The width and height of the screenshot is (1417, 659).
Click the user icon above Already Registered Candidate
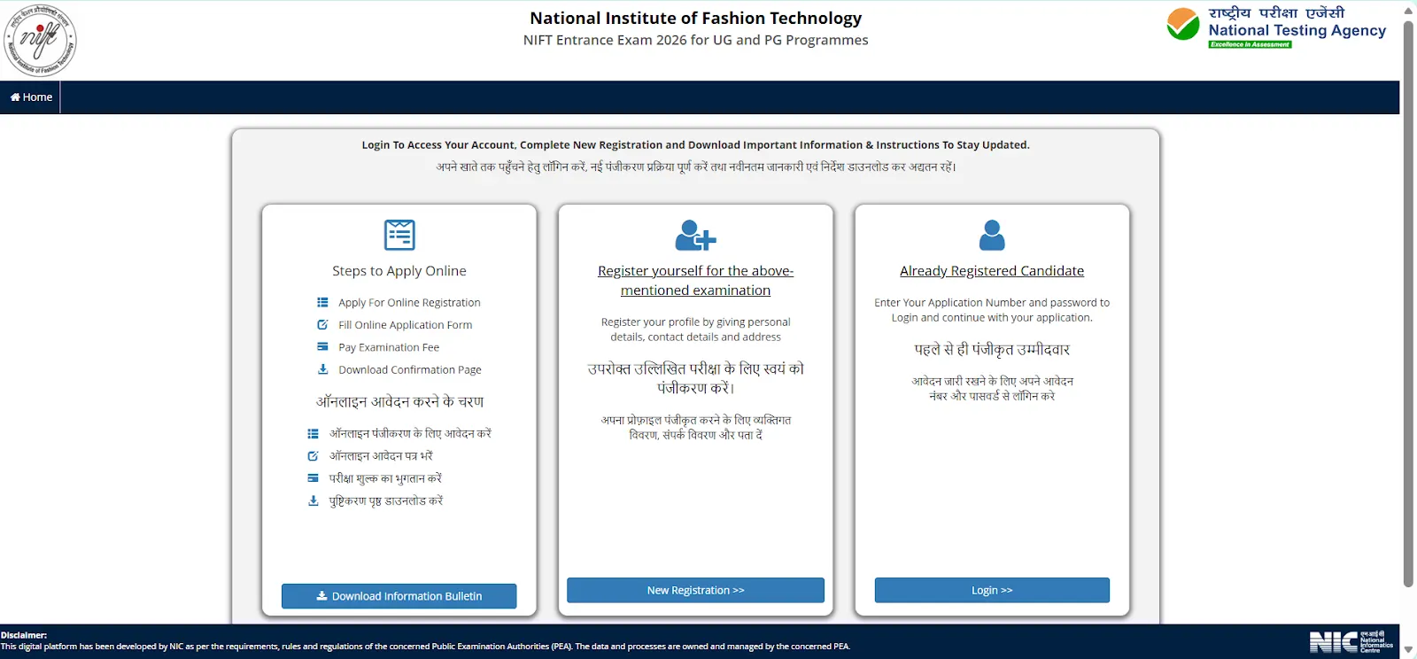point(992,235)
